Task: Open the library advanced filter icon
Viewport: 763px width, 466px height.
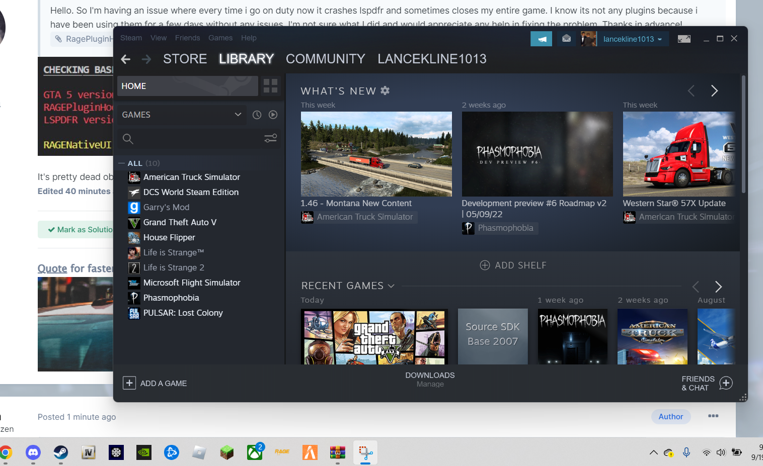Action: click(270, 138)
